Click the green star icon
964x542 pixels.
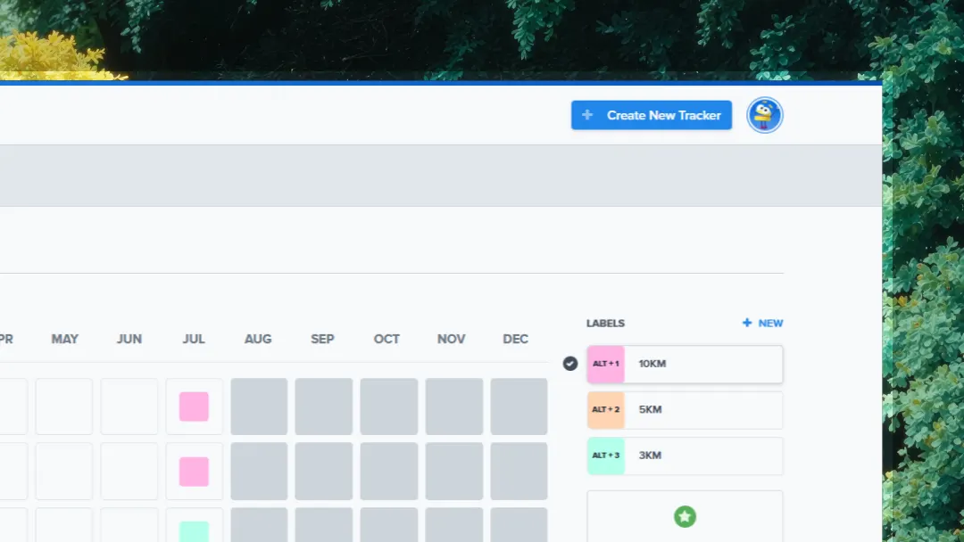[685, 516]
